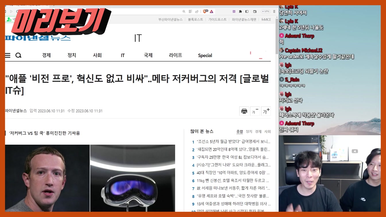Screen dimensions: 386x217
Task: Open the 경제 section menu
Action: 46,55
